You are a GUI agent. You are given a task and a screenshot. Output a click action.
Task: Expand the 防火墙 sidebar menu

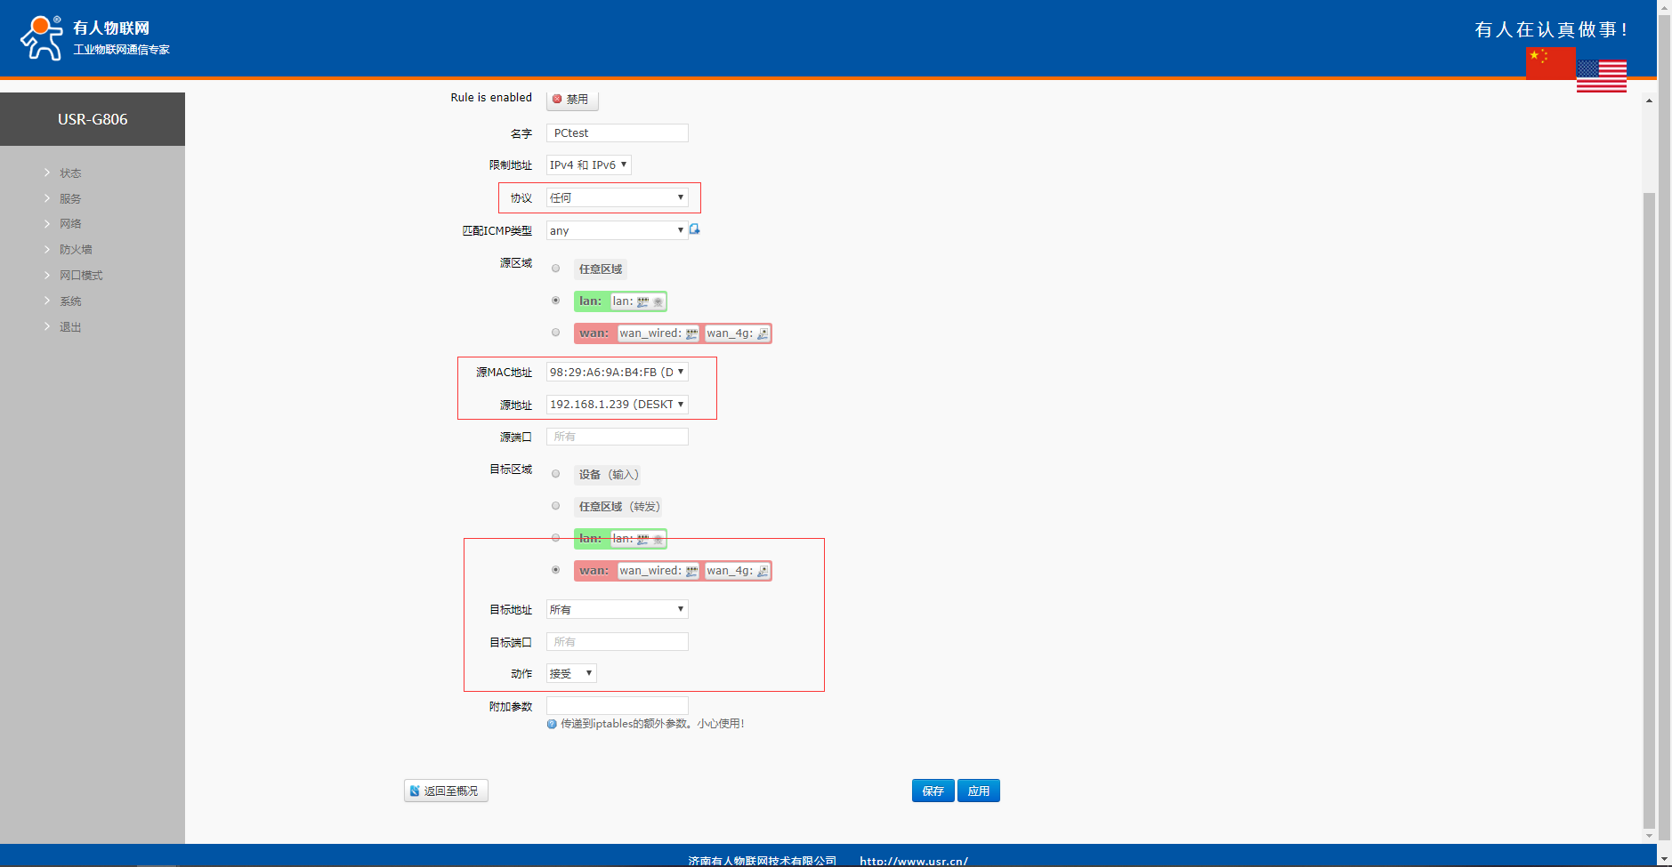pos(76,250)
